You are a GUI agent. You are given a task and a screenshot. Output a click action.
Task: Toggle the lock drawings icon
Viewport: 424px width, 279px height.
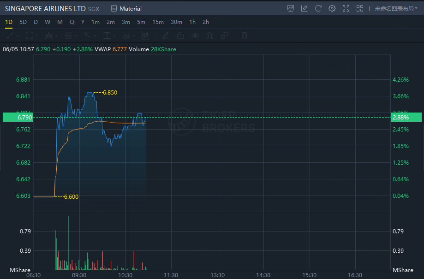coord(180,36)
